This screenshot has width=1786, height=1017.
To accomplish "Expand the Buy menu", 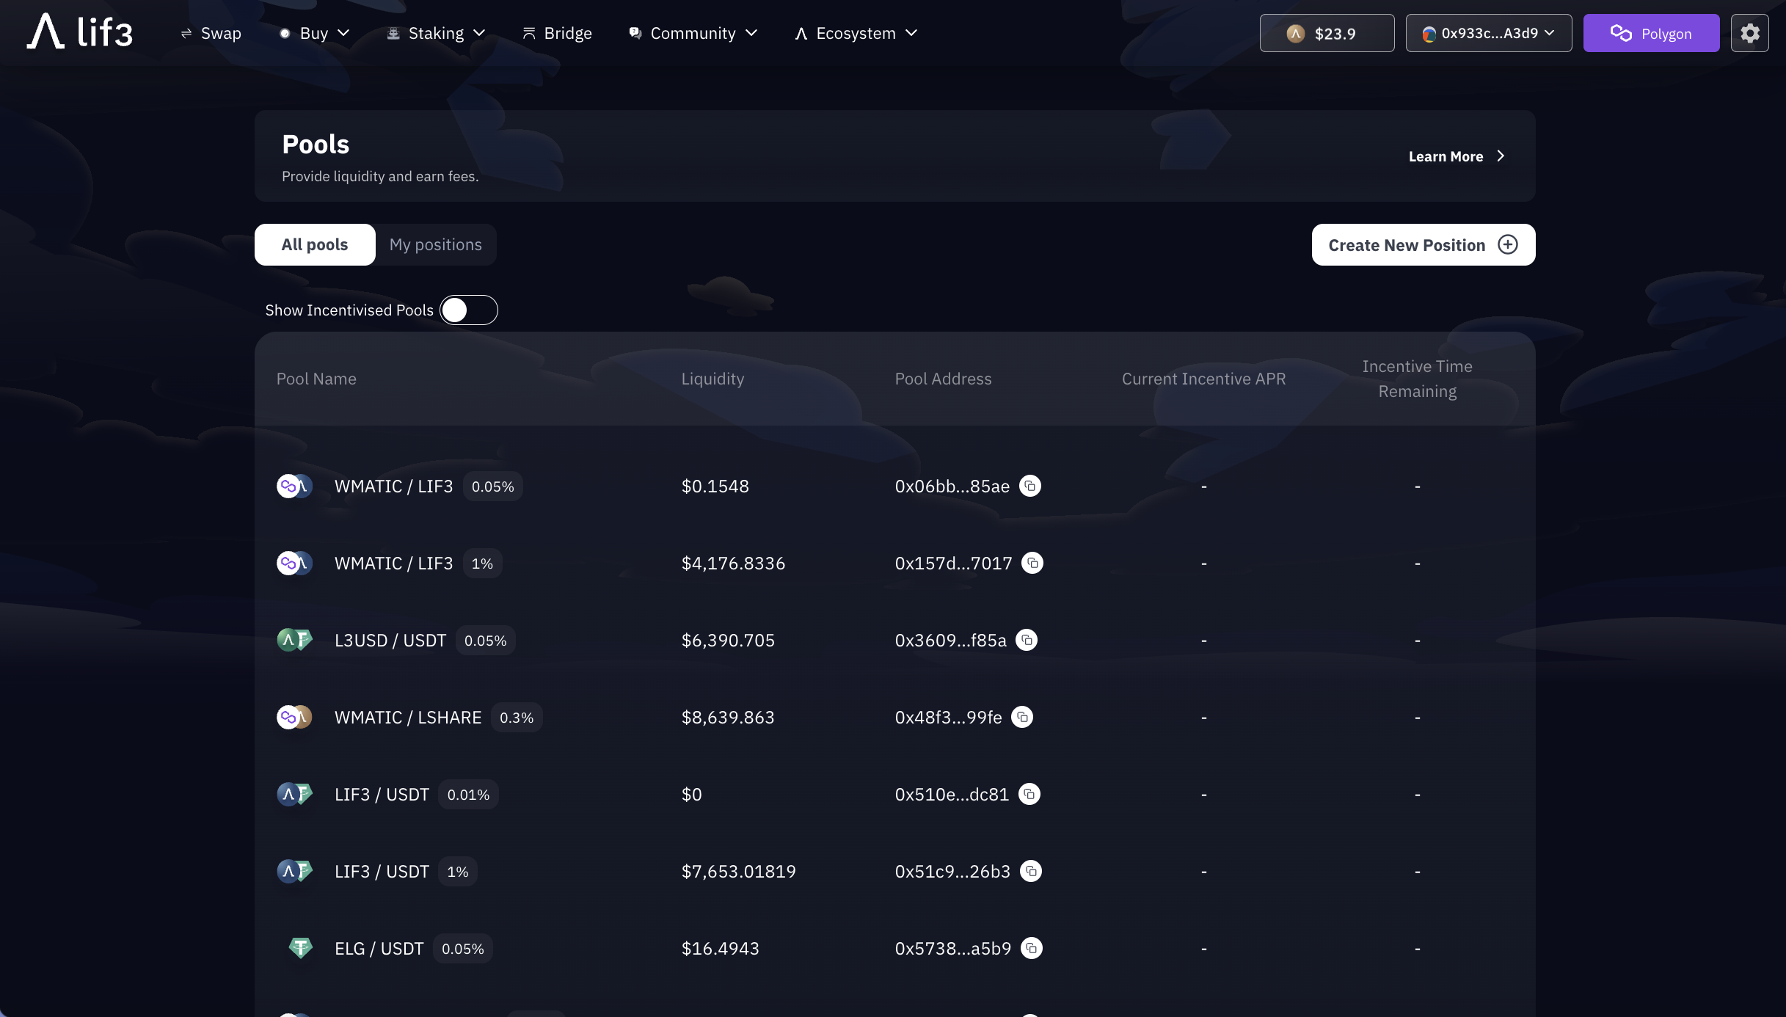I will 314,33.
